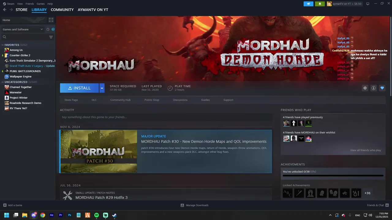Collapse the UNCATEGORIZED category
Viewport: 392px width, 220px height.
[x=3, y=82]
